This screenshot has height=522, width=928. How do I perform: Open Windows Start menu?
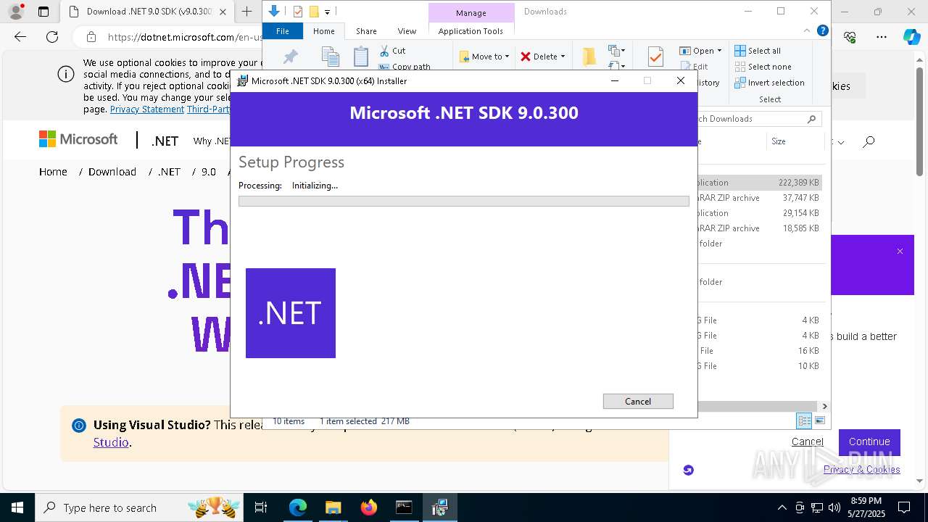[x=17, y=507]
